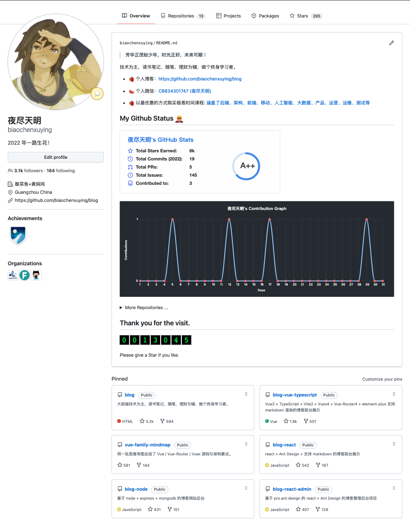410x524 pixels.
Task: Open the Geek Time courses link
Action: pos(288,103)
